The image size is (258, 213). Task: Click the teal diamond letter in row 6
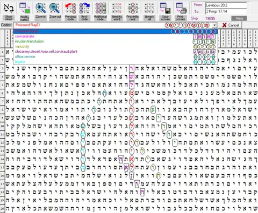point(105,93)
